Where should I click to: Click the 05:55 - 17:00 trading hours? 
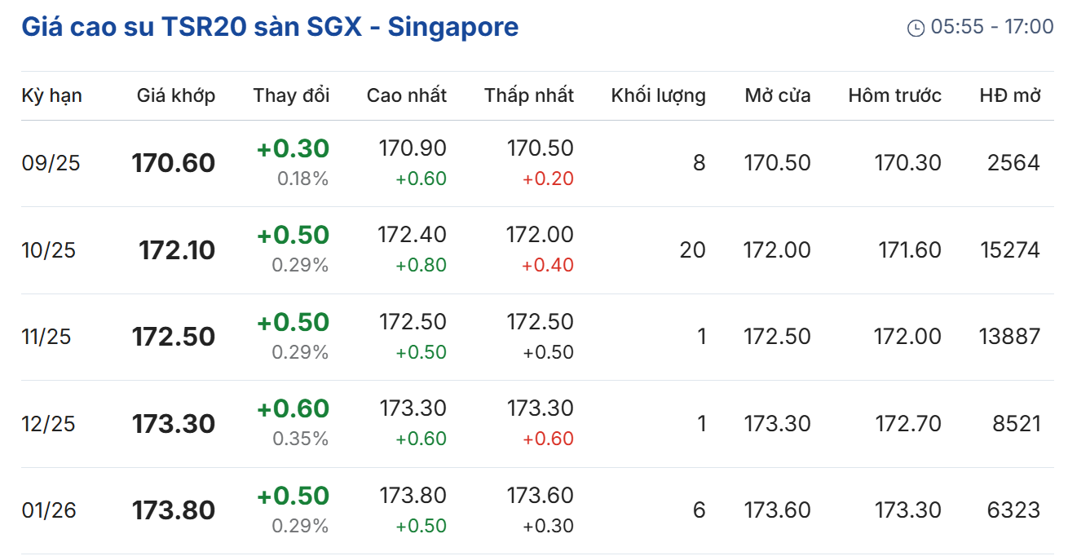pyautogui.click(x=992, y=27)
